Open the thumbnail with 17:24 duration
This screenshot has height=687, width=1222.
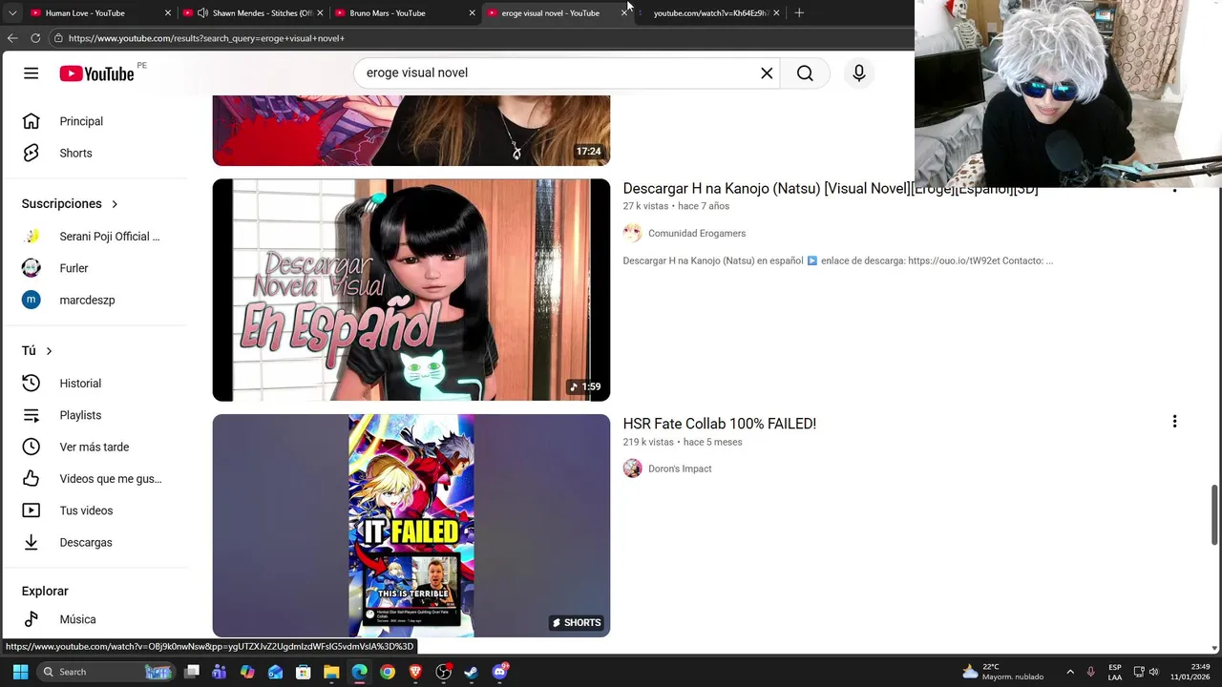(x=411, y=131)
